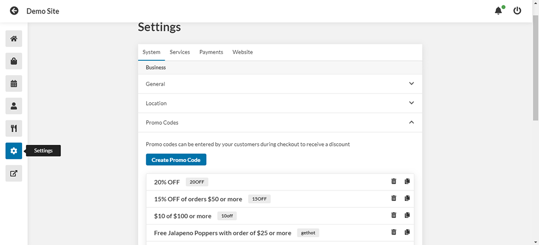This screenshot has height=245, width=539.
Task: Delete the 15% OFF promo code
Action: [x=394, y=198]
